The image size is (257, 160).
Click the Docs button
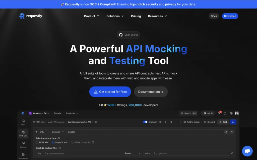(214, 16)
